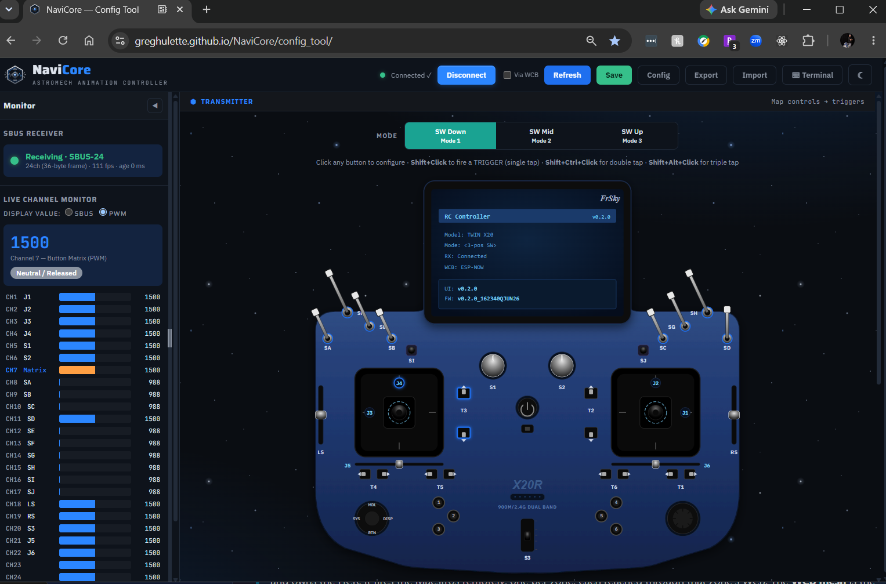Click round button 4 on the transmitter
The width and height of the screenshot is (886, 584).
click(616, 502)
